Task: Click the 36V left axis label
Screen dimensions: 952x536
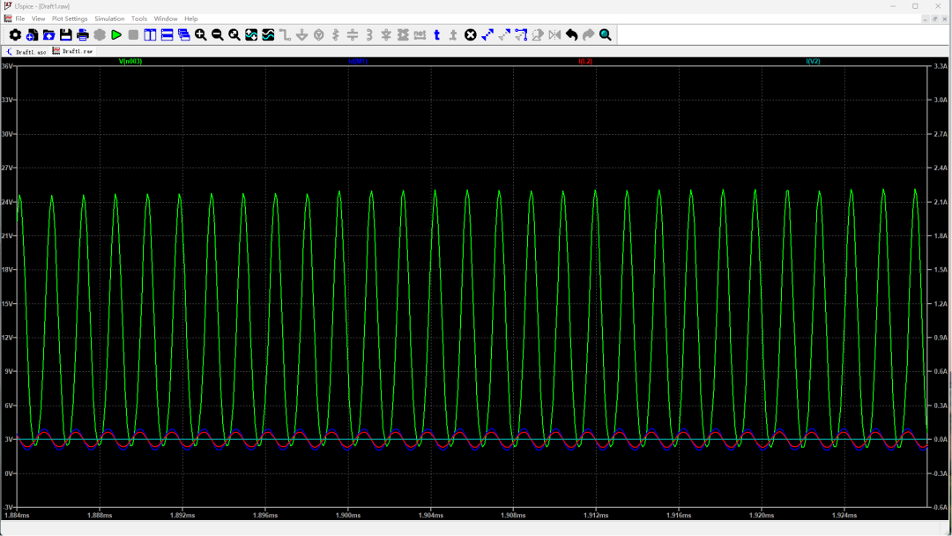Action: click(x=7, y=65)
